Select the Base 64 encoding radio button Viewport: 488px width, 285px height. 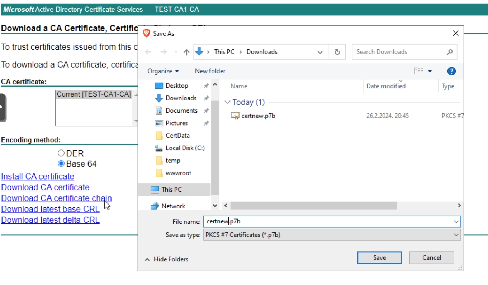(61, 164)
